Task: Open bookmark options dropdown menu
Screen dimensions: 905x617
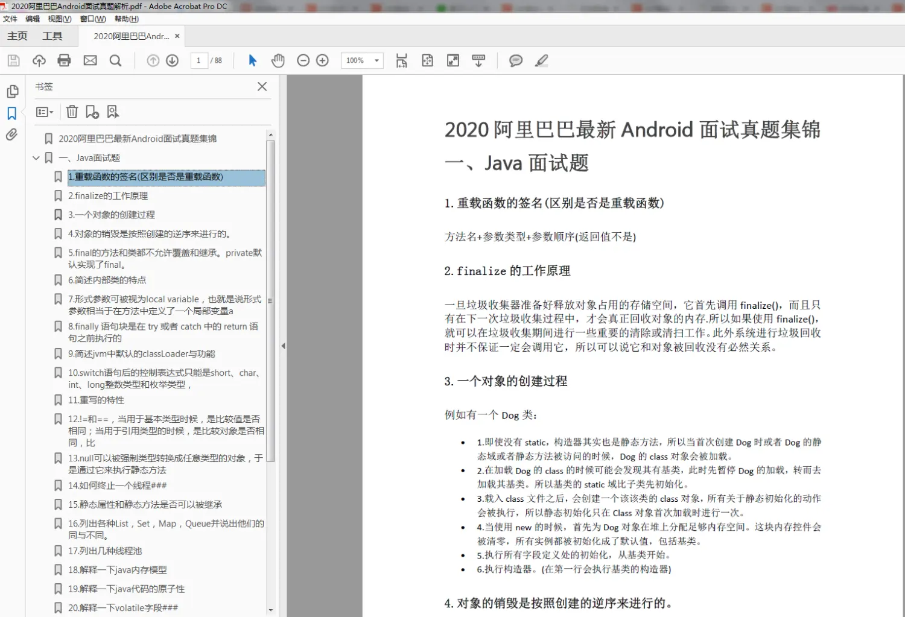Action: point(45,112)
